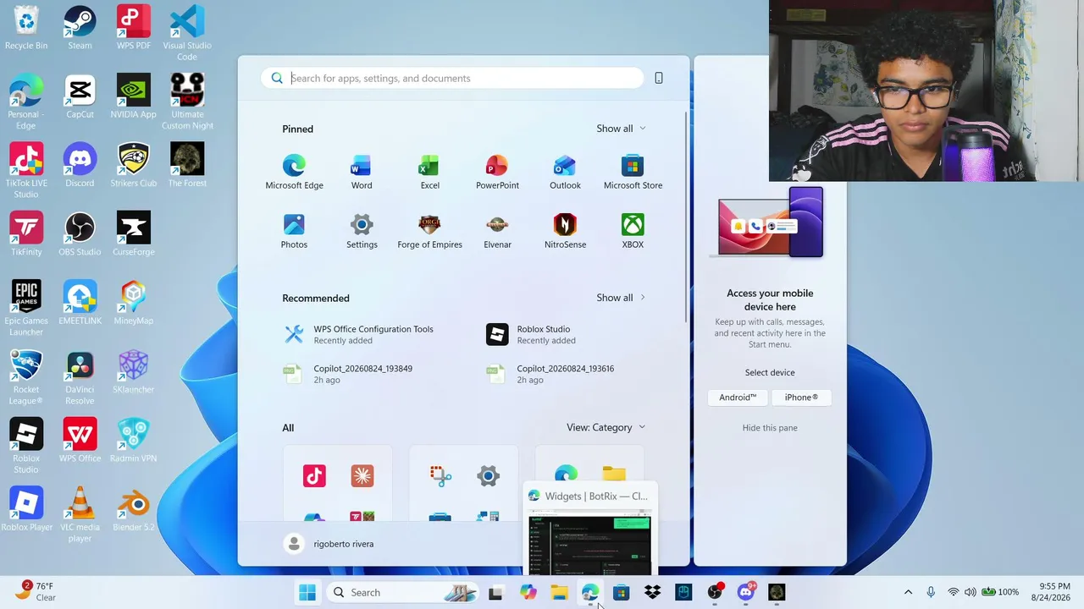Expand Show all for Recommended items
The height and width of the screenshot is (609, 1084).
pos(621,298)
